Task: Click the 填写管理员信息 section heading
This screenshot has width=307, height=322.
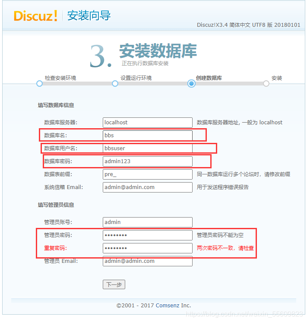Action: [x=56, y=205]
